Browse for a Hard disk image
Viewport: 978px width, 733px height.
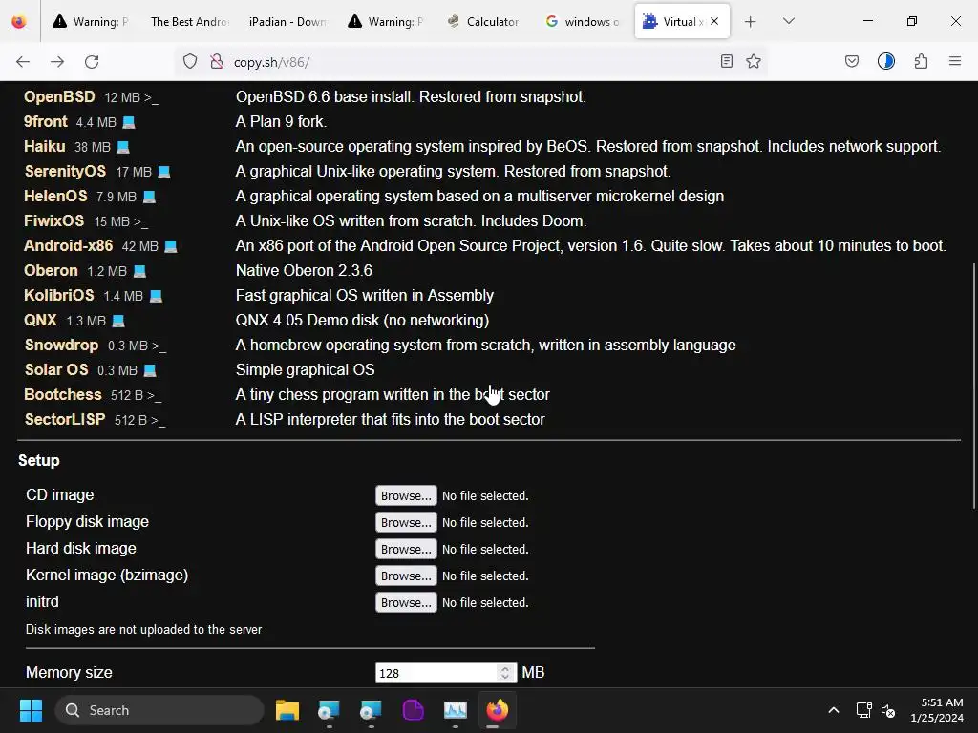tap(406, 549)
